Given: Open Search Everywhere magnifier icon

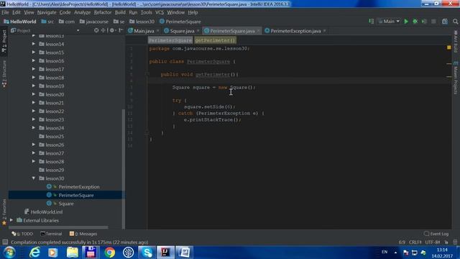Looking at the screenshot, I should 455,22.
